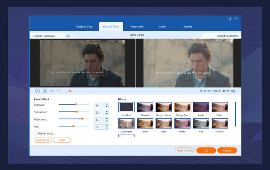Increase Brightness with the up arrow
Viewport: 270px width, 170px height.
pyautogui.click(x=107, y=118)
